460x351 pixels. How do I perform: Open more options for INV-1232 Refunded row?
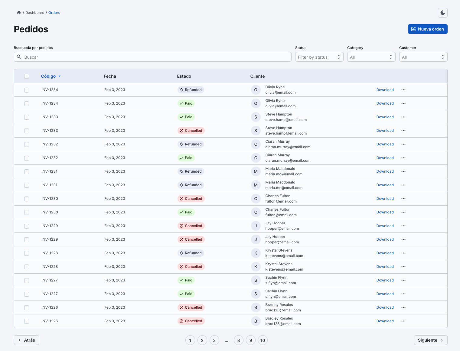pos(403,144)
